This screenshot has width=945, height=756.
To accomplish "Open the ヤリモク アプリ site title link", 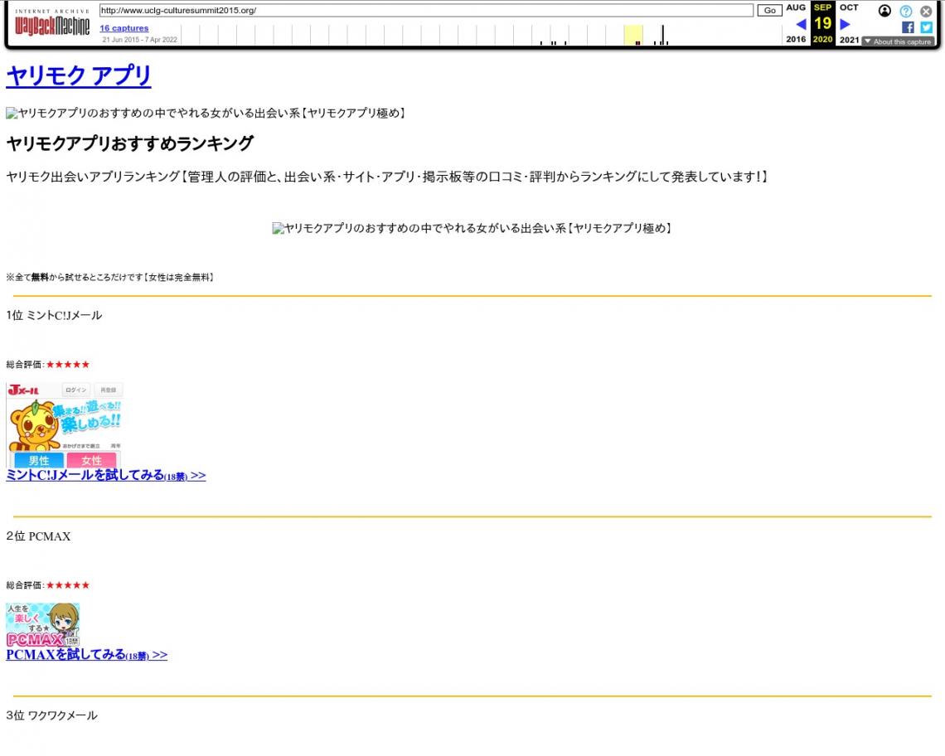I will coord(79,76).
